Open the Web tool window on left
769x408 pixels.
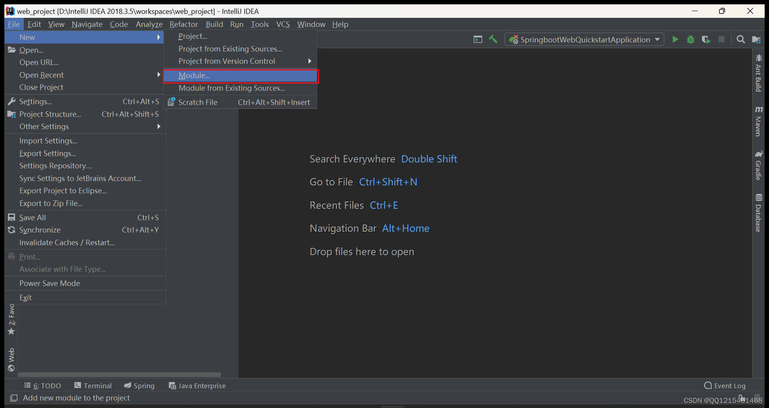[x=11, y=360]
